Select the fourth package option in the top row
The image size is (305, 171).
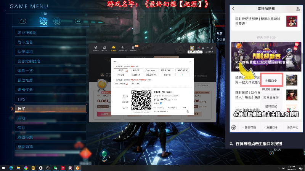tap(167, 70)
